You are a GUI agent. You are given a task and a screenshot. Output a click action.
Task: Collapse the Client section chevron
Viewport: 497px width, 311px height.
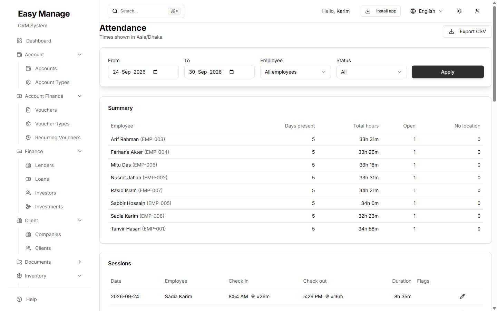(80, 220)
